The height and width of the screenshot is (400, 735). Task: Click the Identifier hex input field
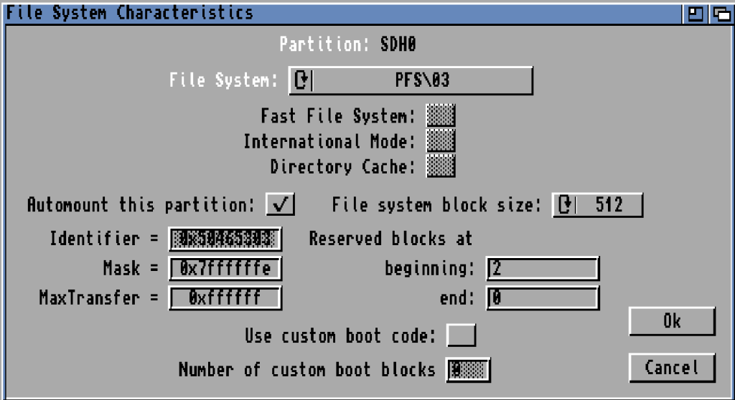[x=225, y=239]
